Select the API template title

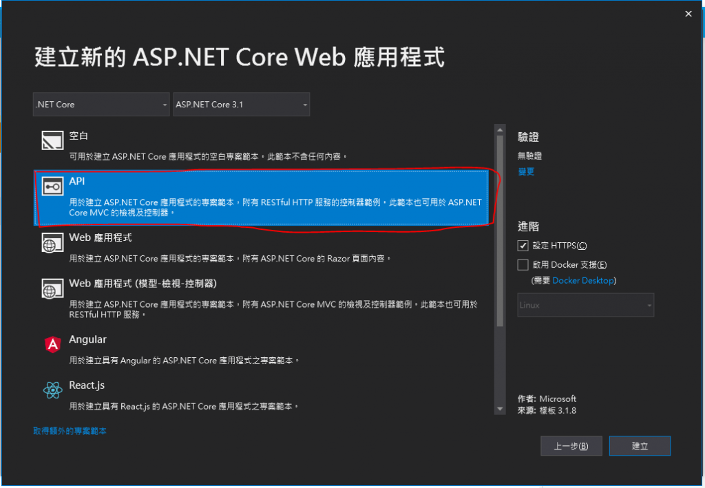pyautogui.click(x=77, y=181)
